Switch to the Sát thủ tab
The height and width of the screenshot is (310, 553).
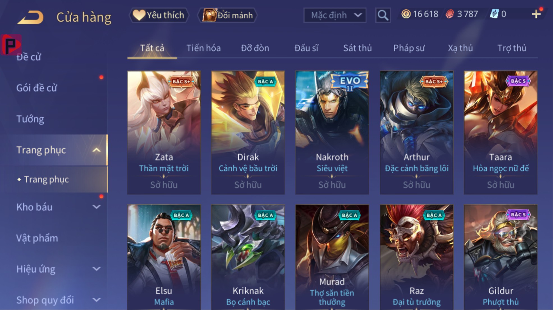point(357,48)
